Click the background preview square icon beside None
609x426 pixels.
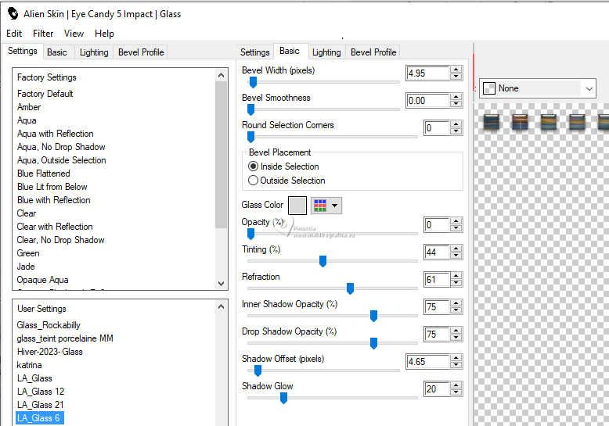pyautogui.click(x=488, y=88)
